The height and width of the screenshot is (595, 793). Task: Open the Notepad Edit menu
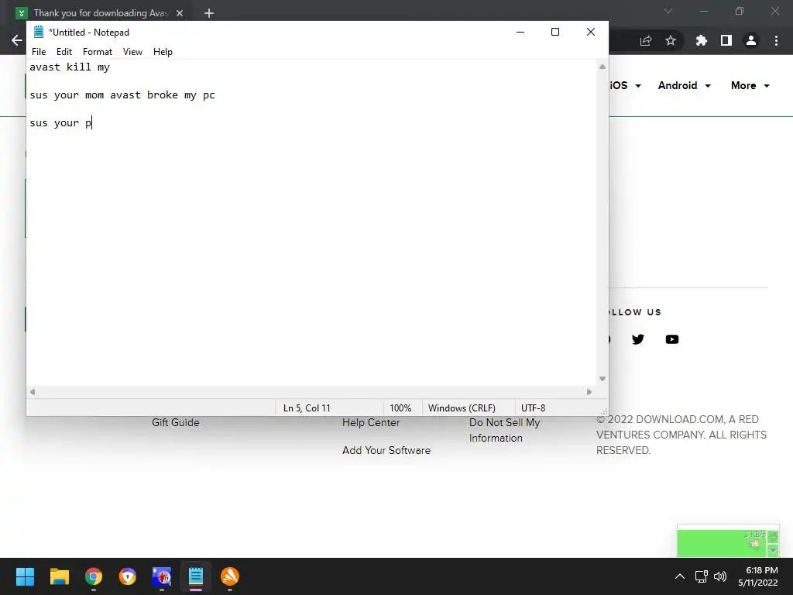click(x=64, y=52)
